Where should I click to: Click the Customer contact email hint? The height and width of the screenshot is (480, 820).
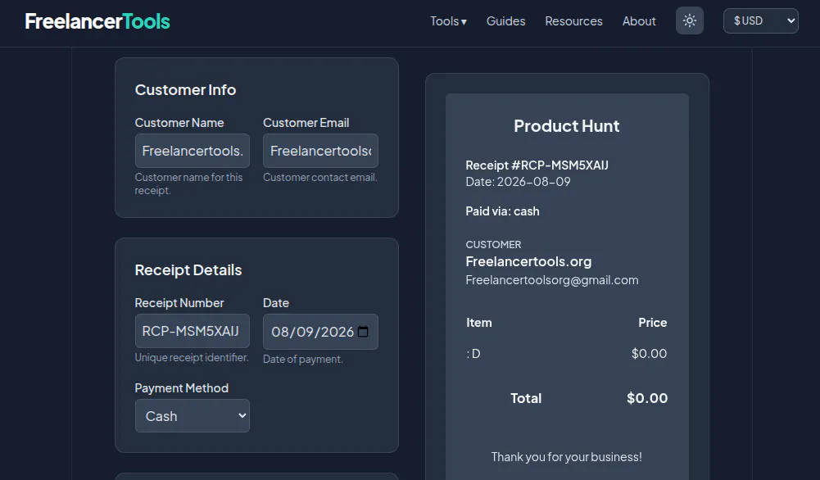pos(320,177)
